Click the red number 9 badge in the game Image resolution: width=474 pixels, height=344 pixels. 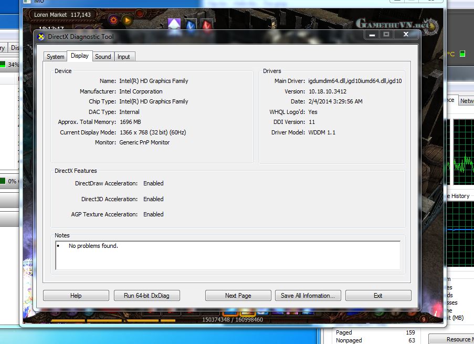point(424,319)
